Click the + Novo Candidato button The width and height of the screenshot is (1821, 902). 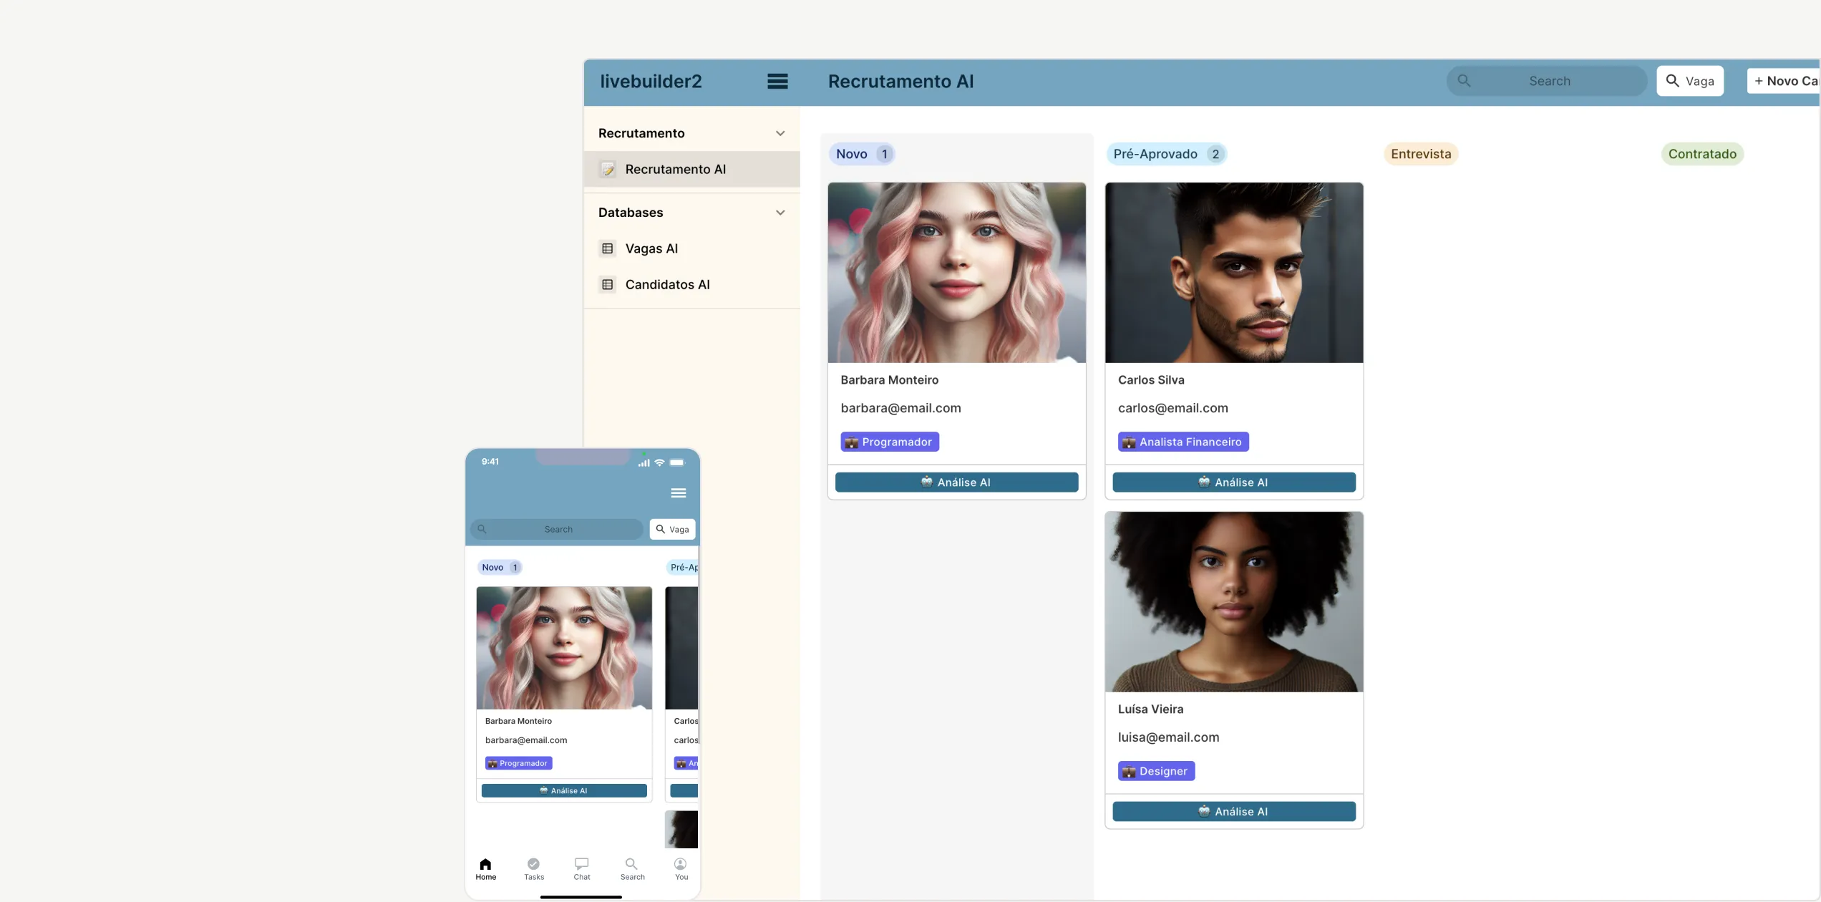point(1784,82)
